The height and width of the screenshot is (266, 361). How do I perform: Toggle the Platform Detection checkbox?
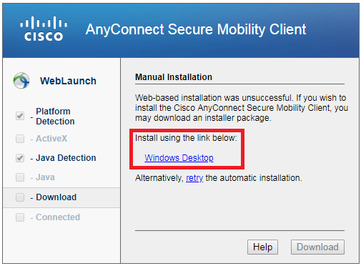[x=20, y=116]
